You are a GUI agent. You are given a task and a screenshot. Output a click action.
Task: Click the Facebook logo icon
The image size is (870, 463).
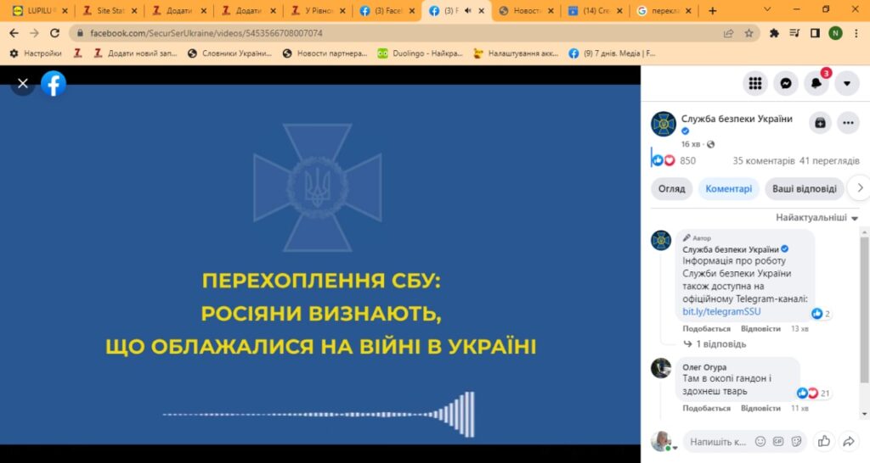coord(54,83)
